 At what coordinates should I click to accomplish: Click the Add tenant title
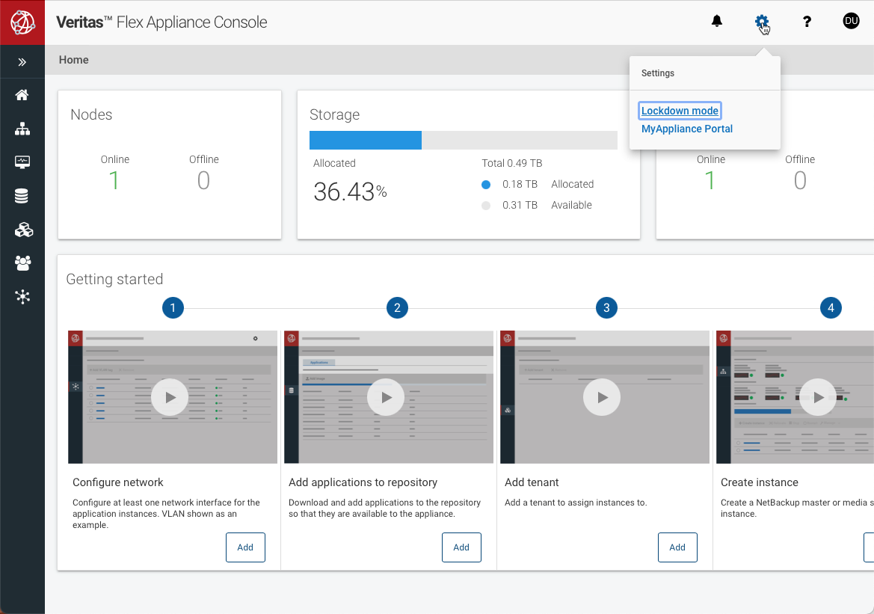pos(531,482)
